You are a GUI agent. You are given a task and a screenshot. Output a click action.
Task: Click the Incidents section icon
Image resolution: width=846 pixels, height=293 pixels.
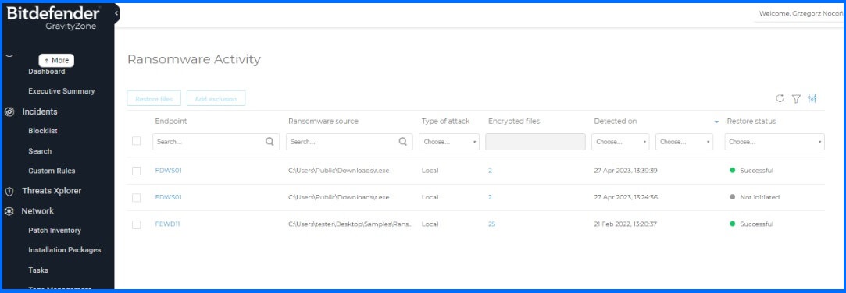pyautogui.click(x=9, y=111)
